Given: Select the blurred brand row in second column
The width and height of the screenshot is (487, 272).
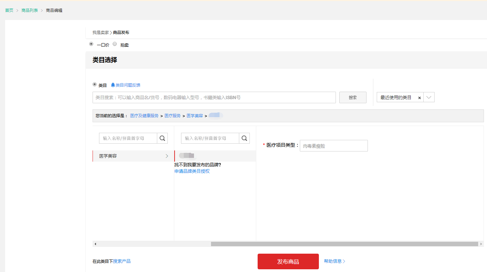Looking at the screenshot, I should [215, 156].
